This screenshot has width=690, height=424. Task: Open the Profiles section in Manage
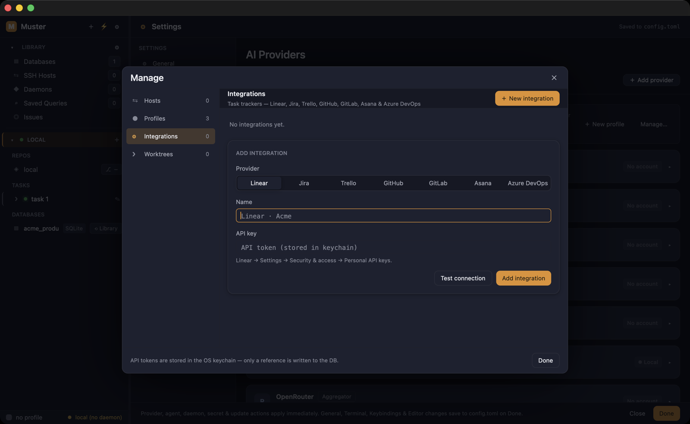tap(170, 118)
